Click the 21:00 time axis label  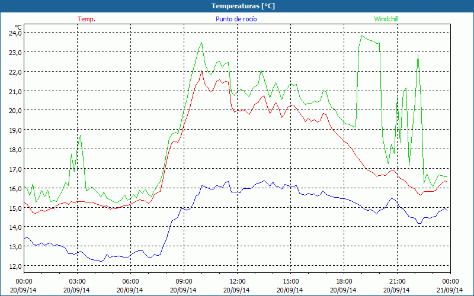coord(397,282)
